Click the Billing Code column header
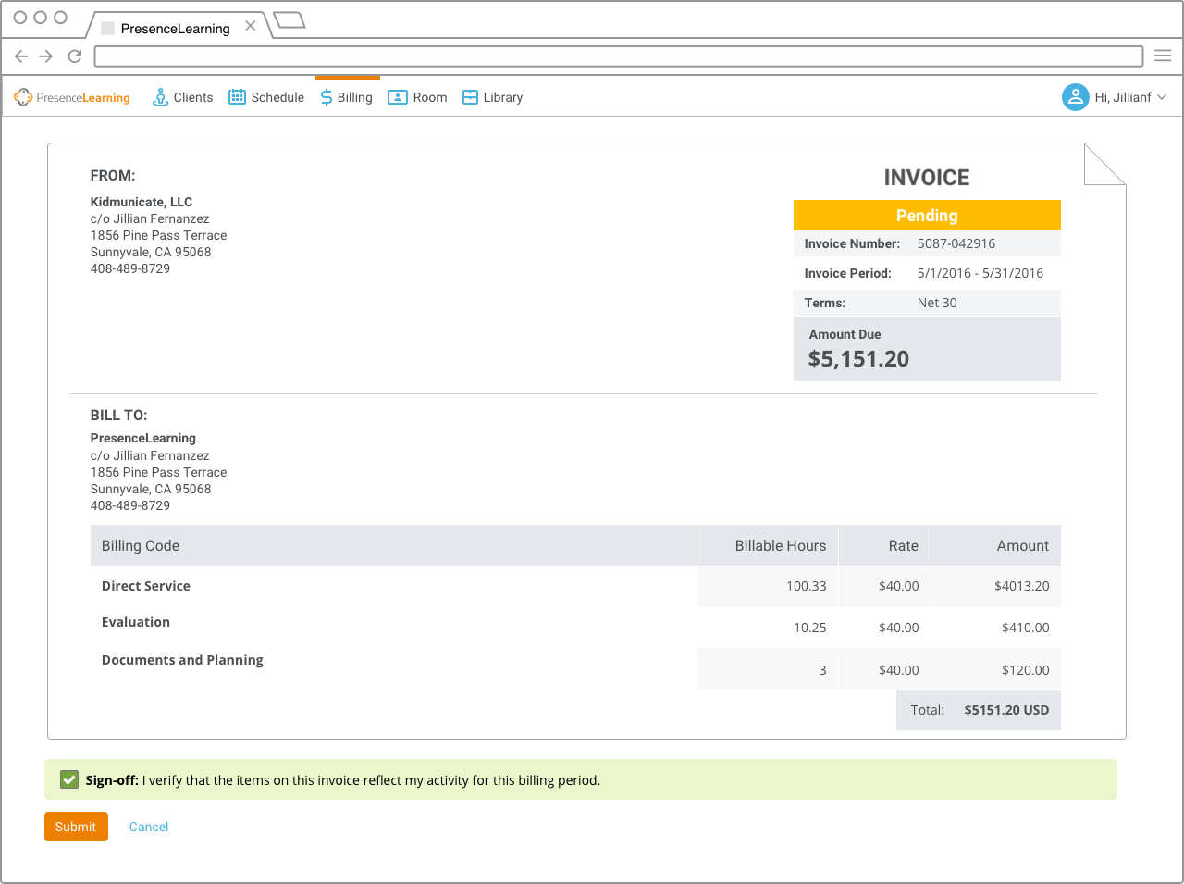Screen dimensions: 1184x884 [393, 545]
